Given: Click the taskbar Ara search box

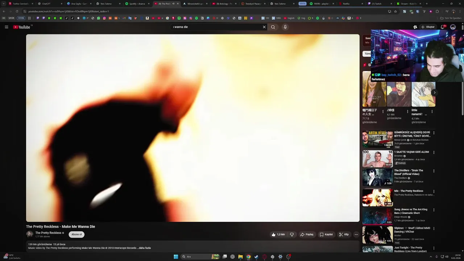Looking at the screenshot, I should (200, 257).
